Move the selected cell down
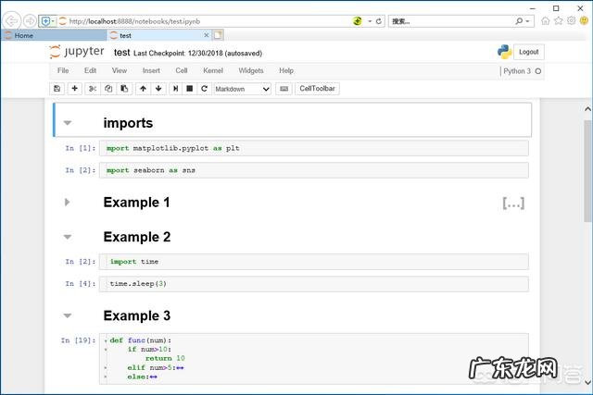Image resolution: width=593 pixels, height=395 pixels. click(x=158, y=89)
